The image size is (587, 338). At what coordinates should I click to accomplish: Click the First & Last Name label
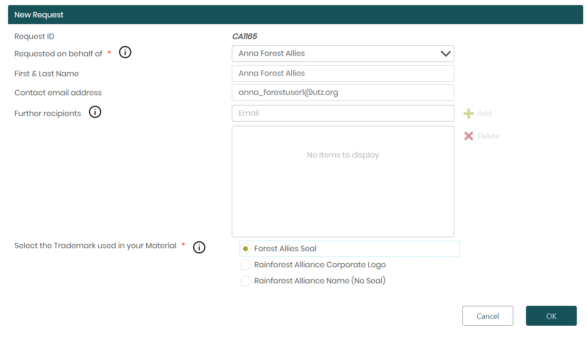pyautogui.click(x=47, y=74)
